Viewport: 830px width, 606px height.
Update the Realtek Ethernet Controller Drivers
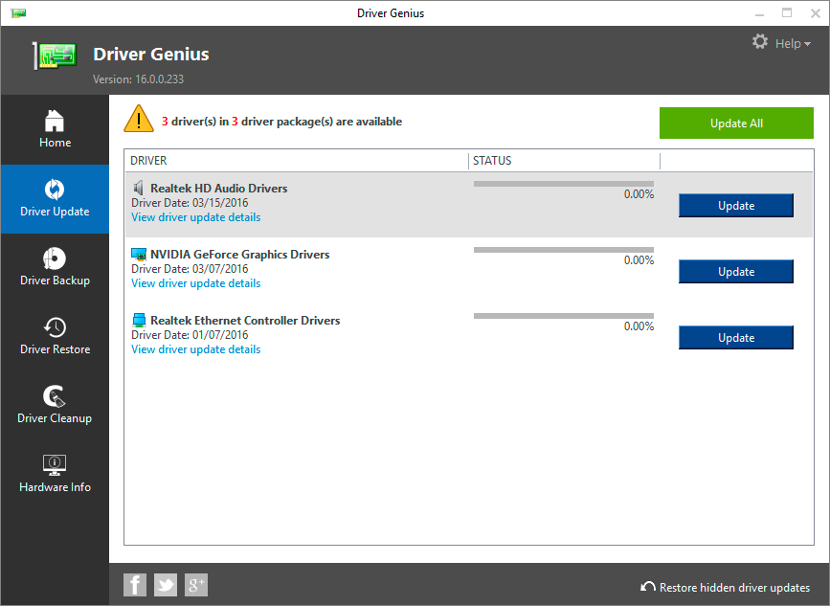(x=736, y=338)
